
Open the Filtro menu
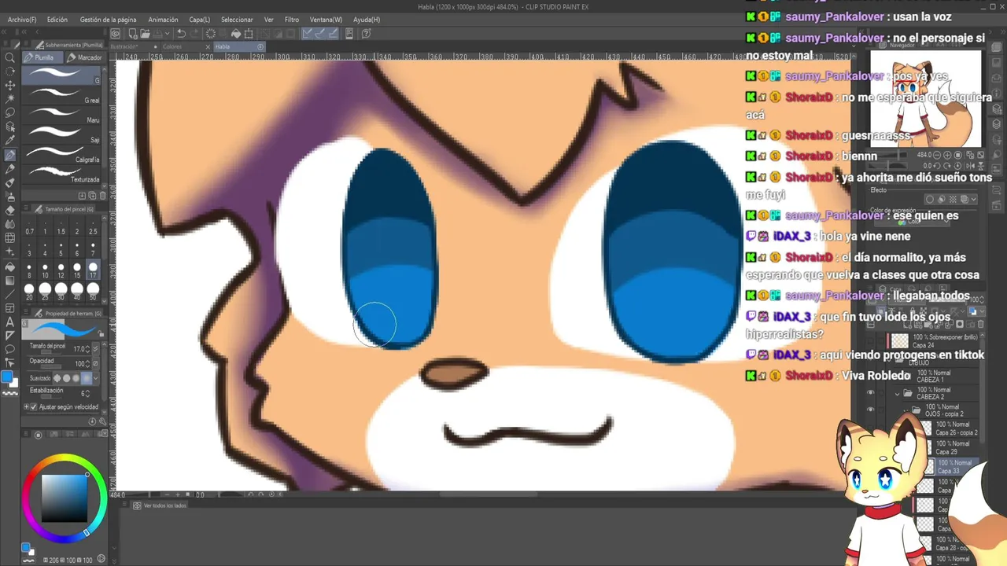tap(292, 20)
